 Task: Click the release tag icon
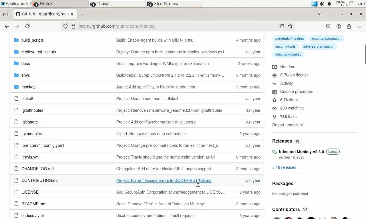tap(274, 152)
